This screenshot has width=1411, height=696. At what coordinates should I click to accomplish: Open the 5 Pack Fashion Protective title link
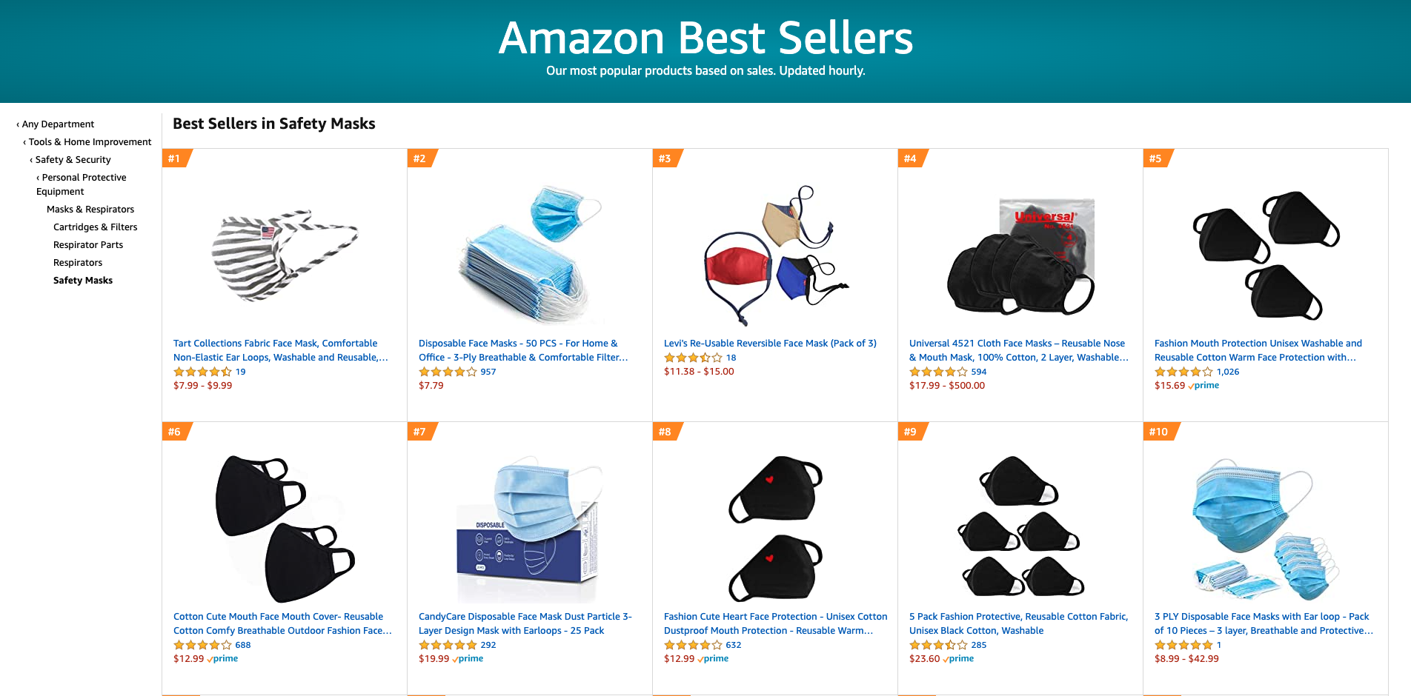pyautogui.click(x=1019, y=623)
